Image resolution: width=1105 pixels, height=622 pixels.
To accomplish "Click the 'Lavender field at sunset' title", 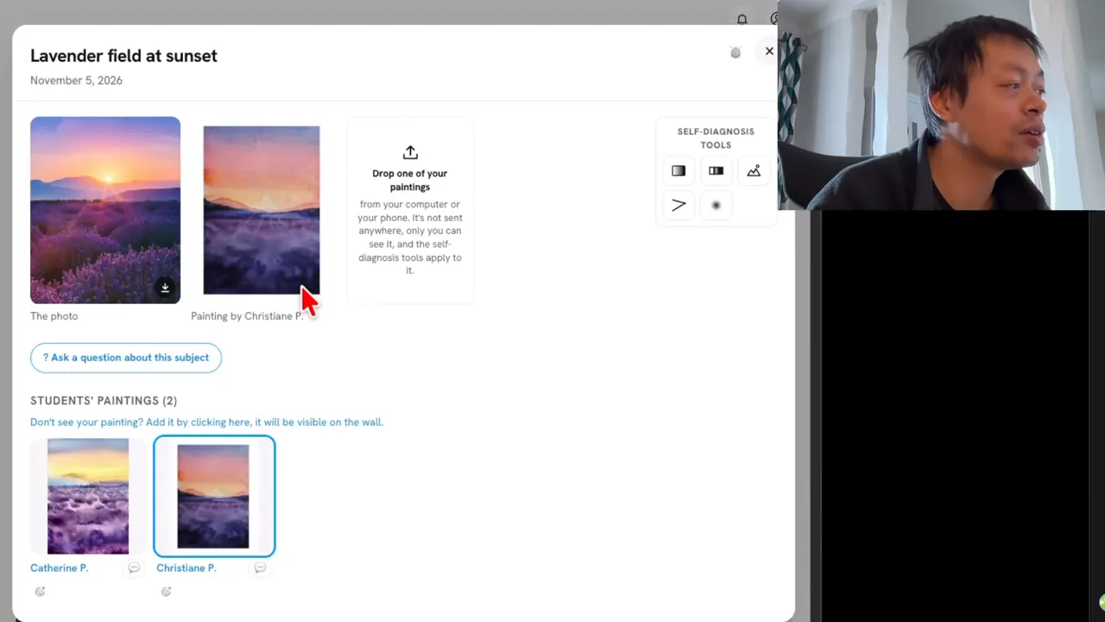I will pos(123,55).
